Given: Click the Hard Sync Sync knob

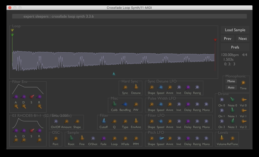Looking at the screenshot, I should [x=125, y=87].
